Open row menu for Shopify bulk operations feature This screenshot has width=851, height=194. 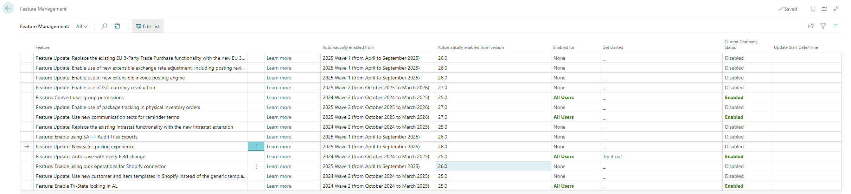point(256,166)
